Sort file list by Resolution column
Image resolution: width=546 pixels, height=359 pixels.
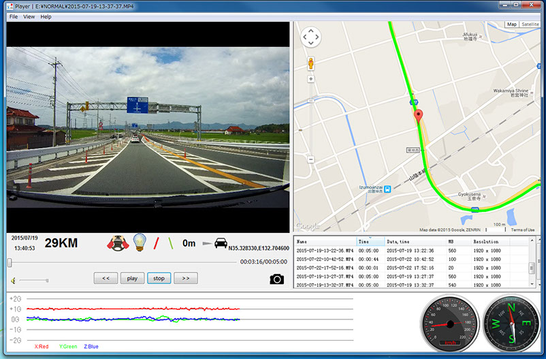pyautogui.click(x=490, y=242)
